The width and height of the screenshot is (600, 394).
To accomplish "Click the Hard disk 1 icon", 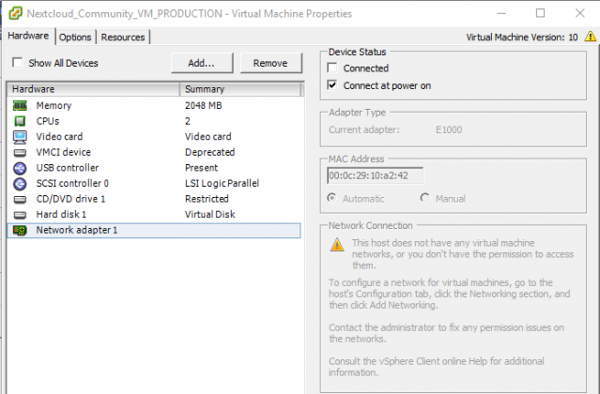I will pos(20,215).
